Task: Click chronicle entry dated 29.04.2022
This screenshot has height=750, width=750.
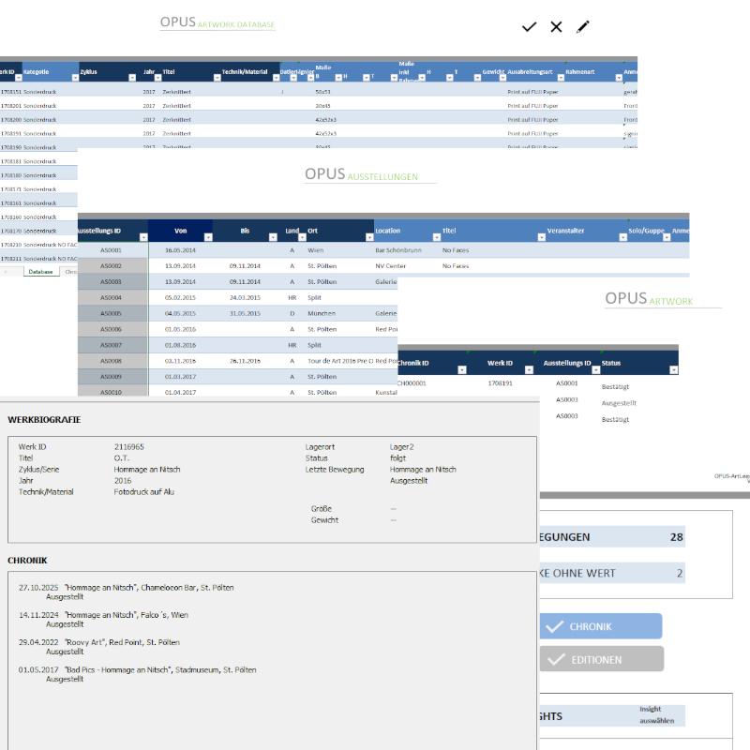Action: (x=99, y=647)
